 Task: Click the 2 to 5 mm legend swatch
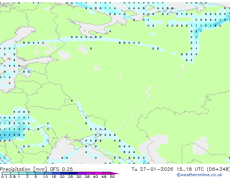click(x=31, y=173)
